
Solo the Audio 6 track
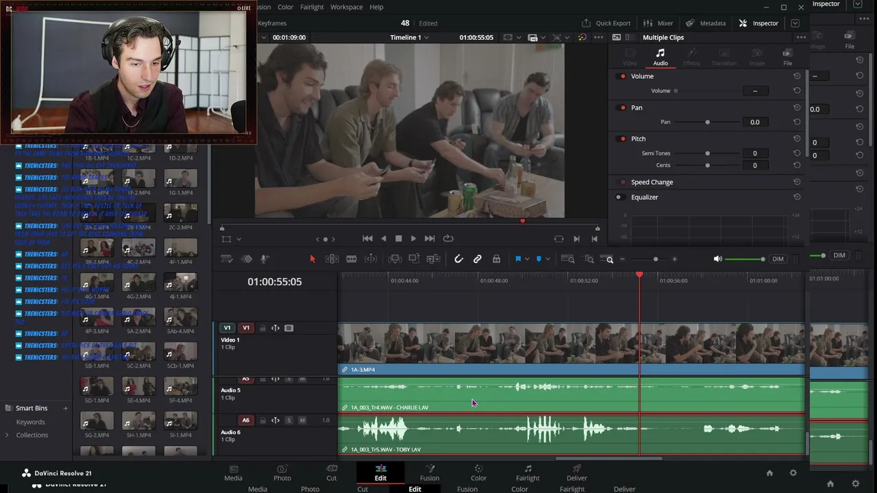tap(288, 420)
